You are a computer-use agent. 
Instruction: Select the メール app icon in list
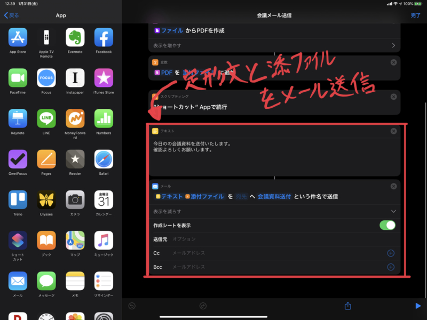pyautogui.click(x=18, y=281)
